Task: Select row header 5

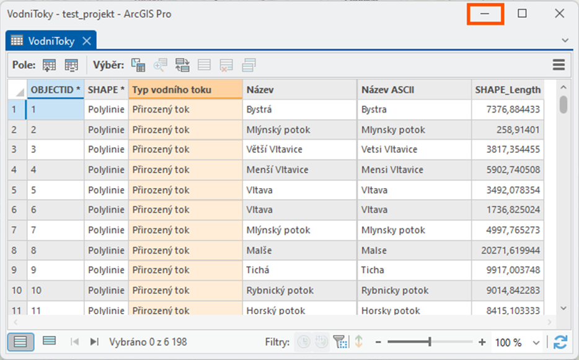Action: [17, 190]
